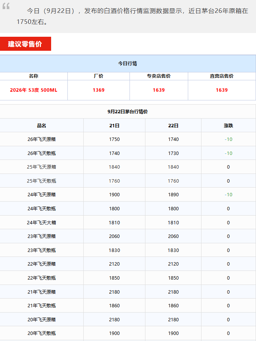256x341 pixels.
Task: Click the red 建议零售价 banner
Action: pos(25,44)
